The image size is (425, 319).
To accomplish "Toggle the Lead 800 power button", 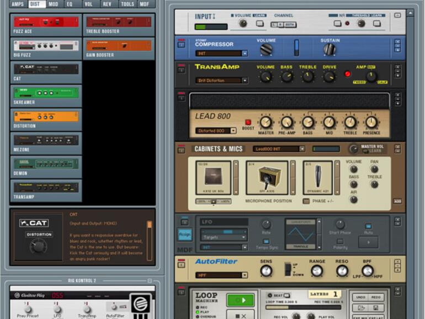I will [182, 98].
